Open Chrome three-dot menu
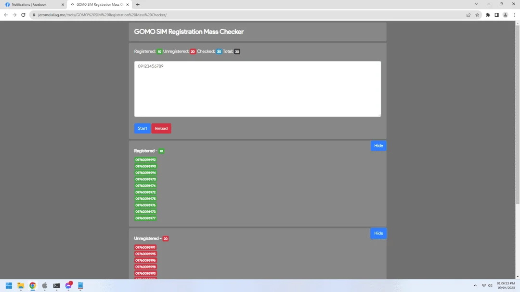The height and width of the screenshot is (292, 520). click(x=514, y=15)
